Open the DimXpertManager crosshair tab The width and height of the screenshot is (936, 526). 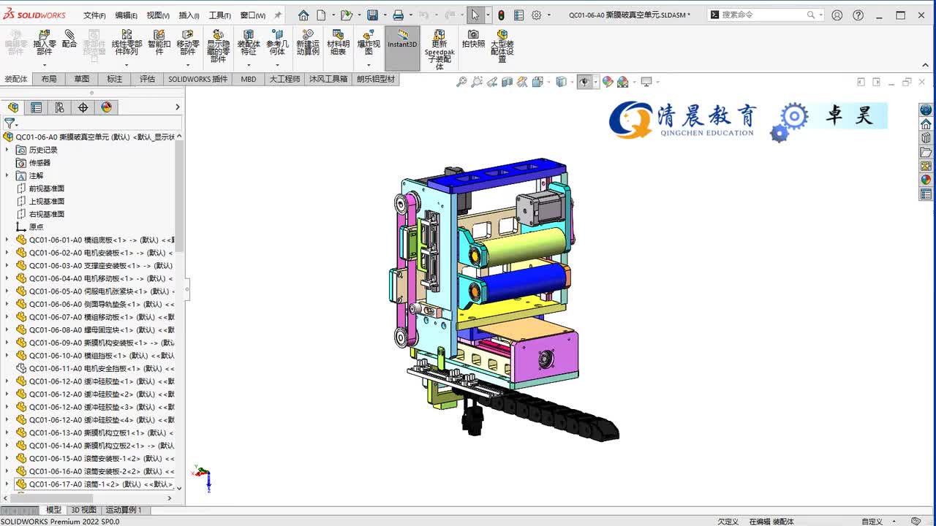coord(83,107)
